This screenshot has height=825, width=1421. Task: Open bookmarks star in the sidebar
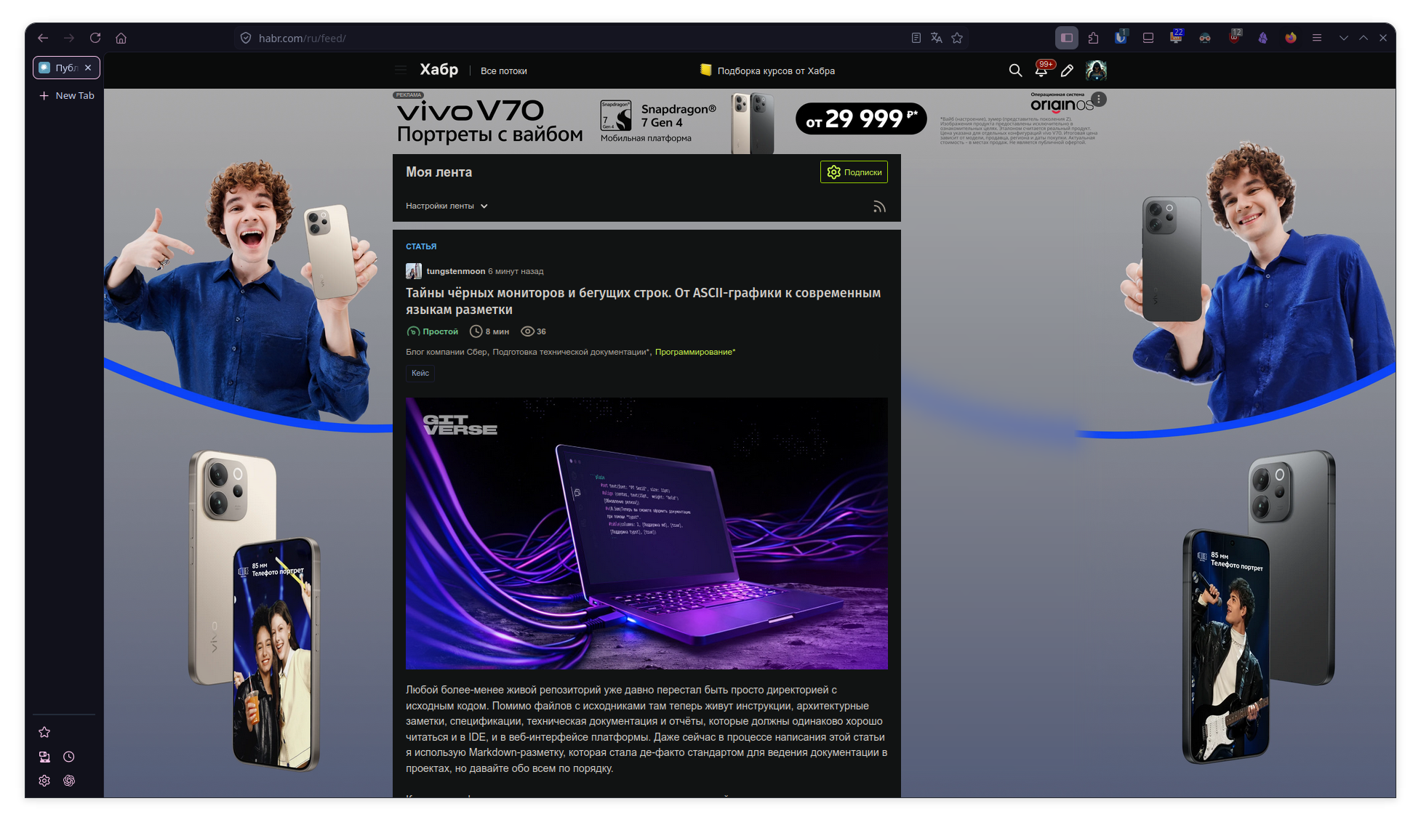(44, 732)
